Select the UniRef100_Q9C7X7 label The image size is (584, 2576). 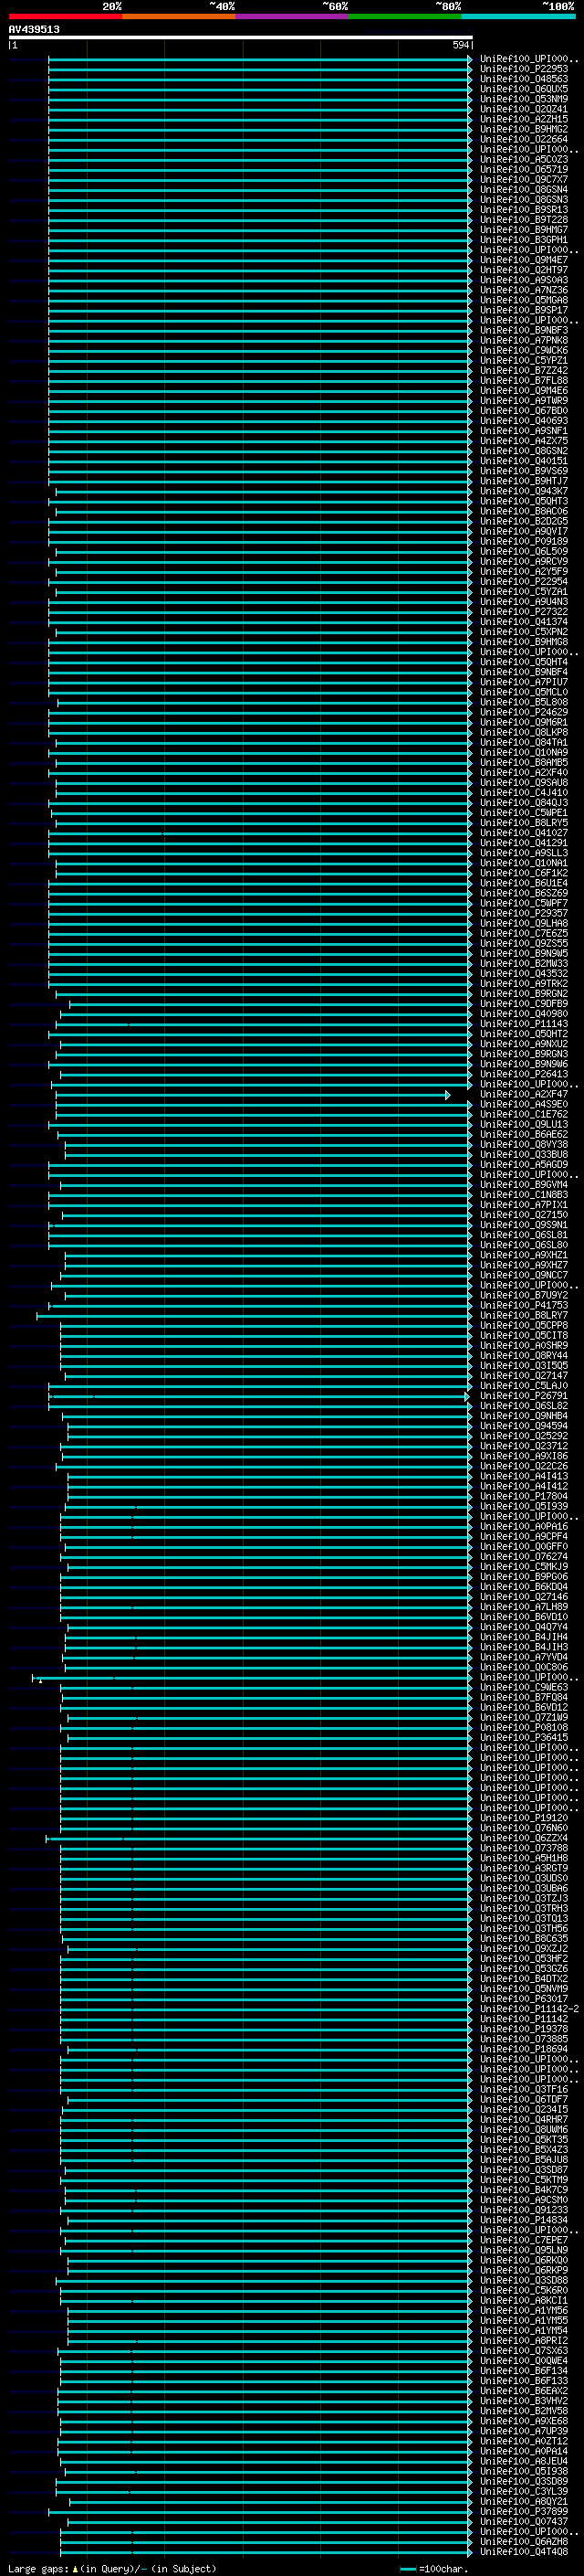pyautogui.click(x=524, y=180)
